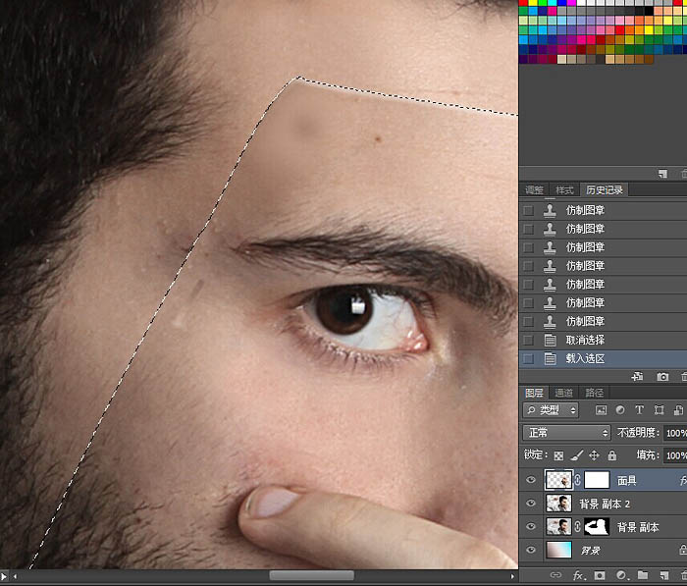Open the 正常 blend mode dropdown

pyautogui.click(x=566, y=433)
